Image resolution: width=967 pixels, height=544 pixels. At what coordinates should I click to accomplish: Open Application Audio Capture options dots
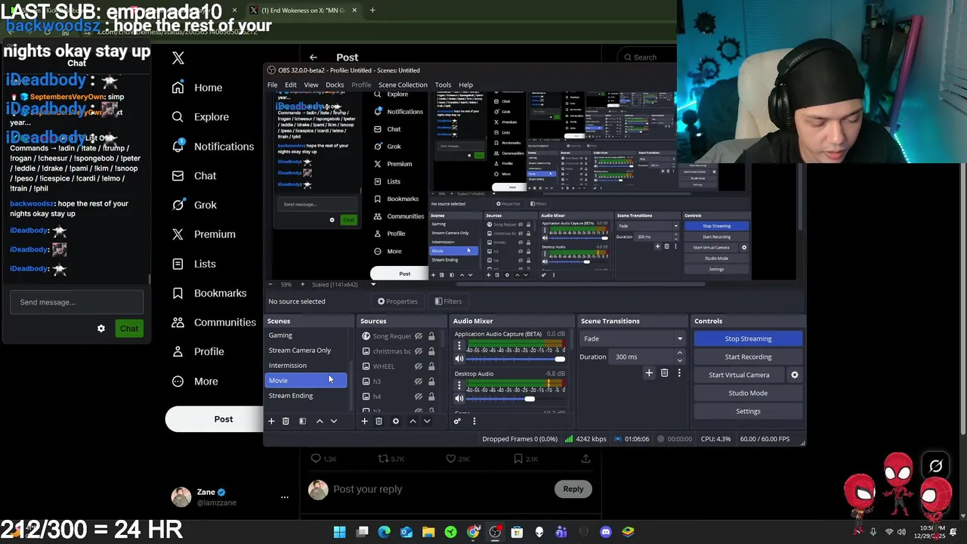459,346
